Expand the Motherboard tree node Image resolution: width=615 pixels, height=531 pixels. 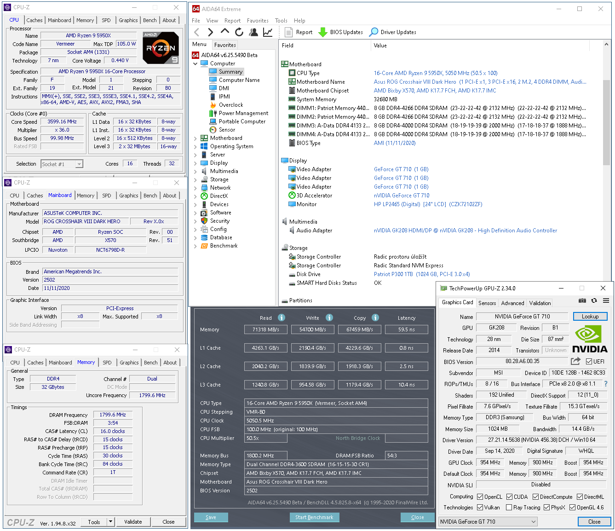(195, 138)
